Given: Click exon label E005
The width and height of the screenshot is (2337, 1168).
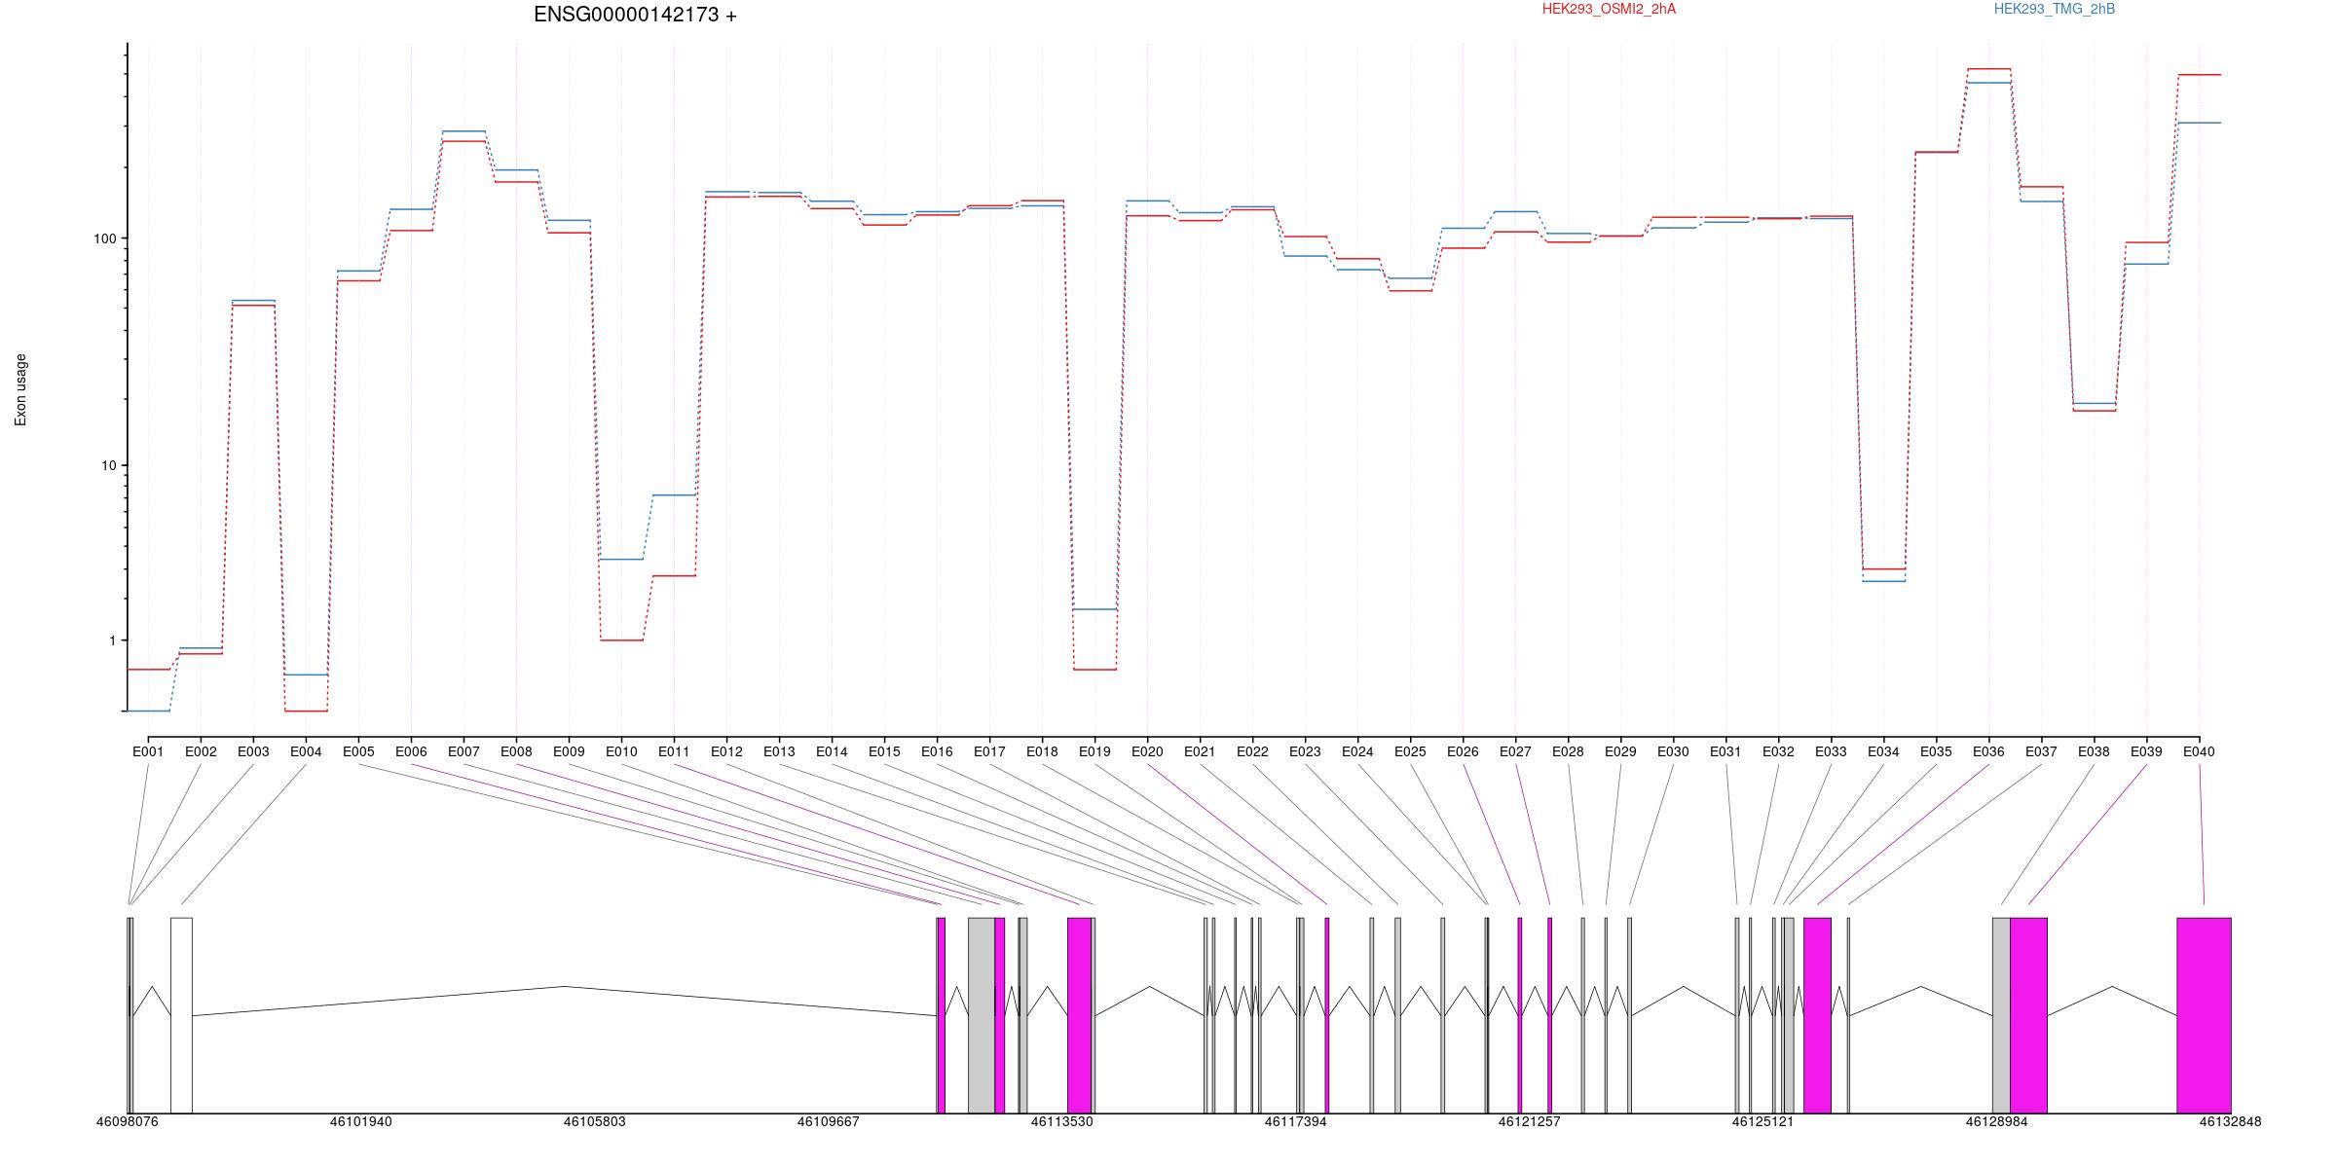Looking at the screenshot, I should [x=358, y=751].
